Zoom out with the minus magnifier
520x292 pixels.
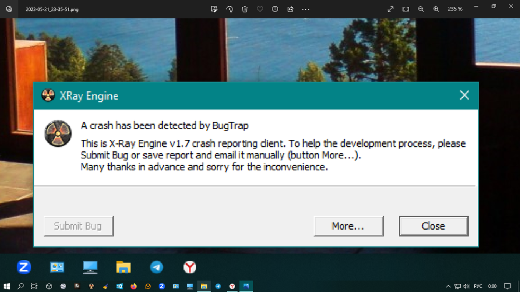click(421, 9)
